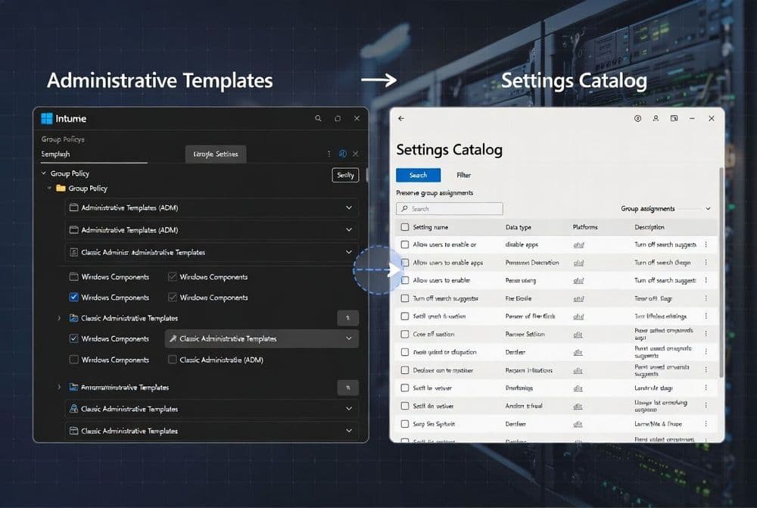Click the badge counter on Classic Administrative Templates row
Viewport: 757px width, 508px height.
point(347,318)
